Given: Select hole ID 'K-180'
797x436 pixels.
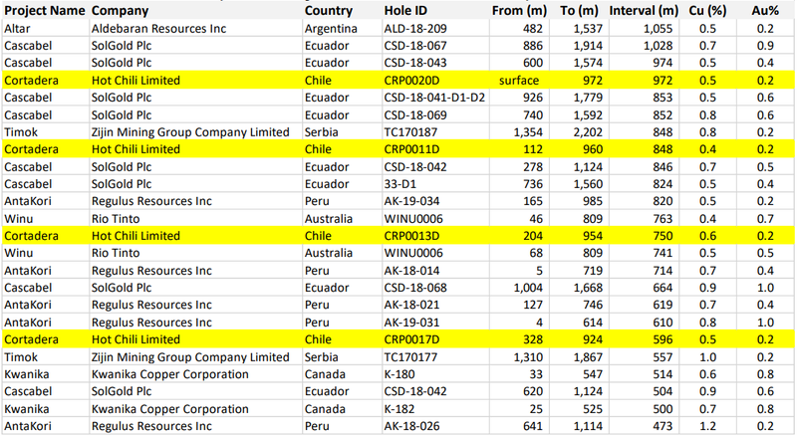Looking at the screenshot, I should pyautogui.click(x=399, y=374).
